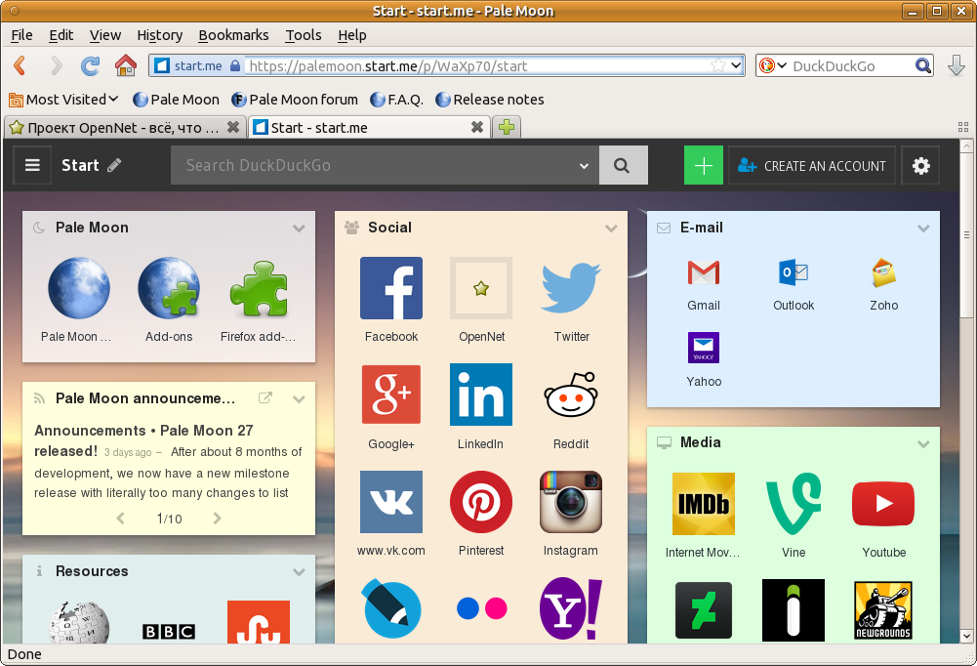This screenshot has height=666, width=977.
Task: Open the Release notes bookmark
Action: point(490,100)
